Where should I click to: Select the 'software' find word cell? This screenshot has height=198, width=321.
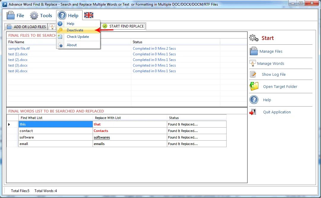click(x=56, y=137)
